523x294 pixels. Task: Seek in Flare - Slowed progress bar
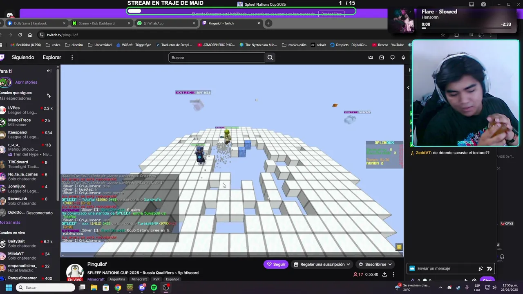pos(466,28)
